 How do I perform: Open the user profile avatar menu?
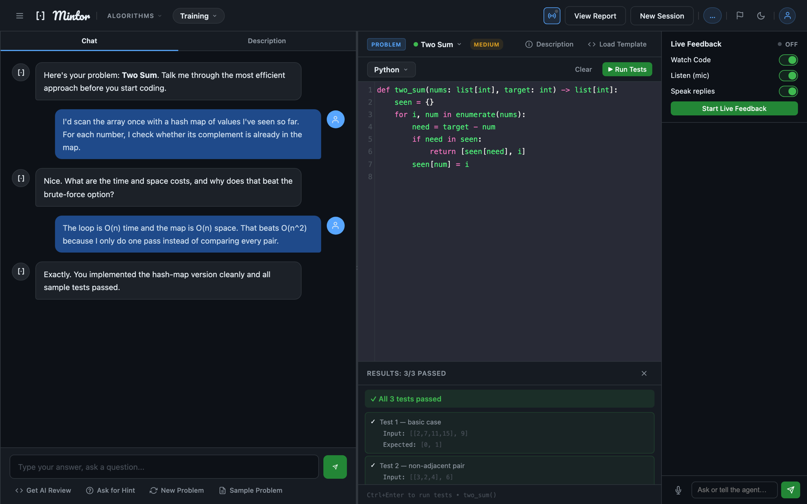pos(787,16)
